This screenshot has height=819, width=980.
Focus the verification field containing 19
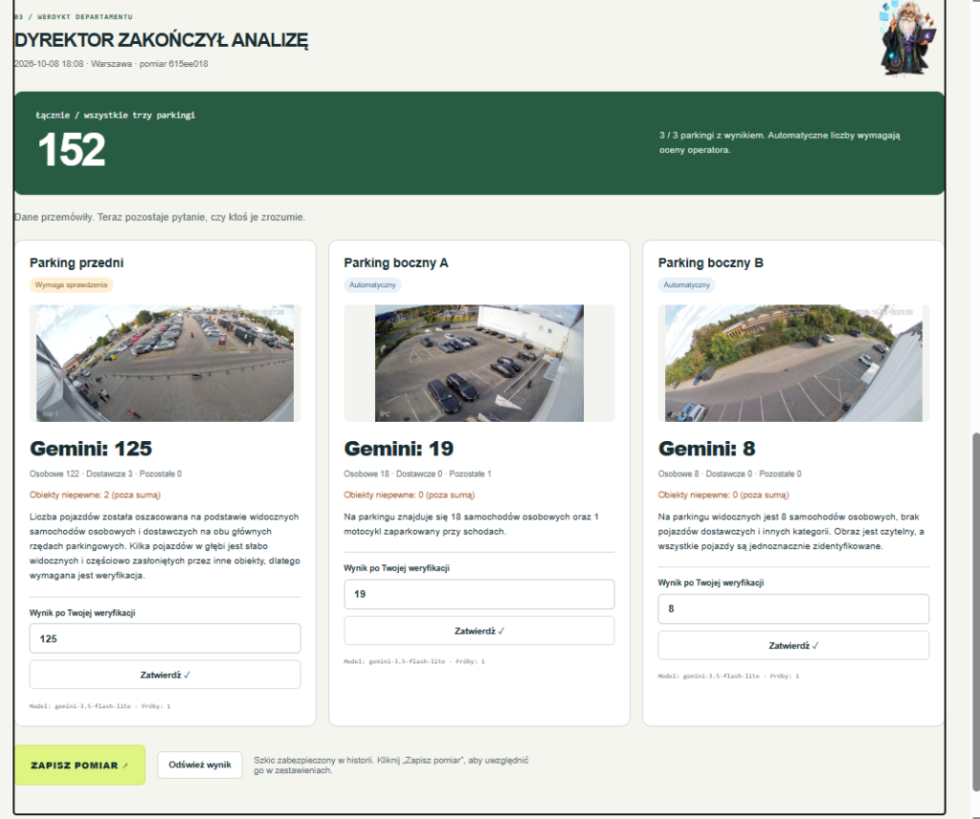(x=479, y=594)
